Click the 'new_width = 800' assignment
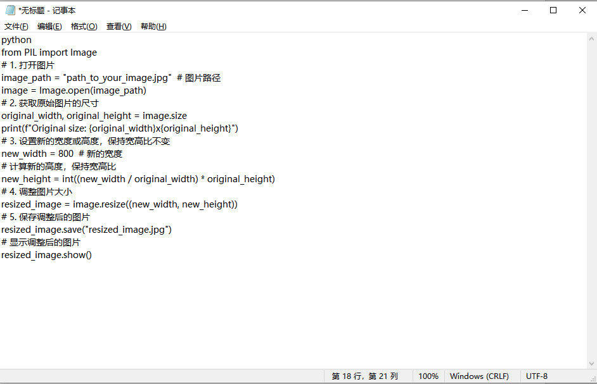The image size is (597, 384). pyautogui.click(x=37, y=154)
